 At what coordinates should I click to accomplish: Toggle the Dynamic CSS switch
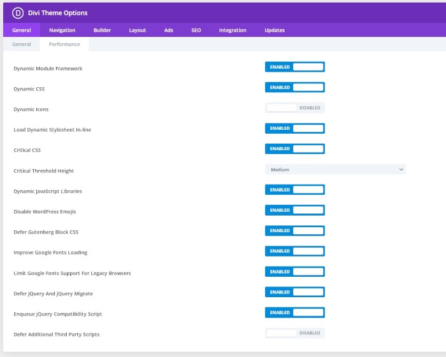coord(295,87)
